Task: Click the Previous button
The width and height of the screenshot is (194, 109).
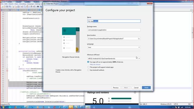Action: click(115, 88)
